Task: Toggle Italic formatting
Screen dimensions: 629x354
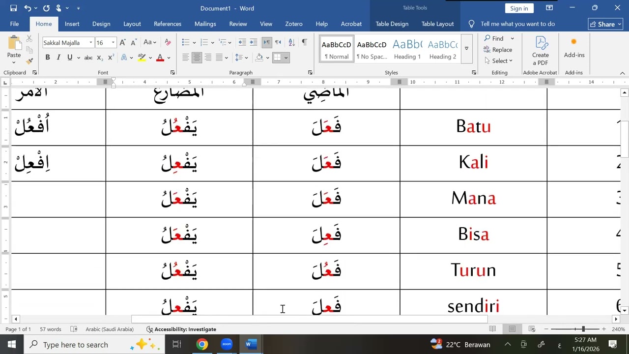Action: (58, 58)
